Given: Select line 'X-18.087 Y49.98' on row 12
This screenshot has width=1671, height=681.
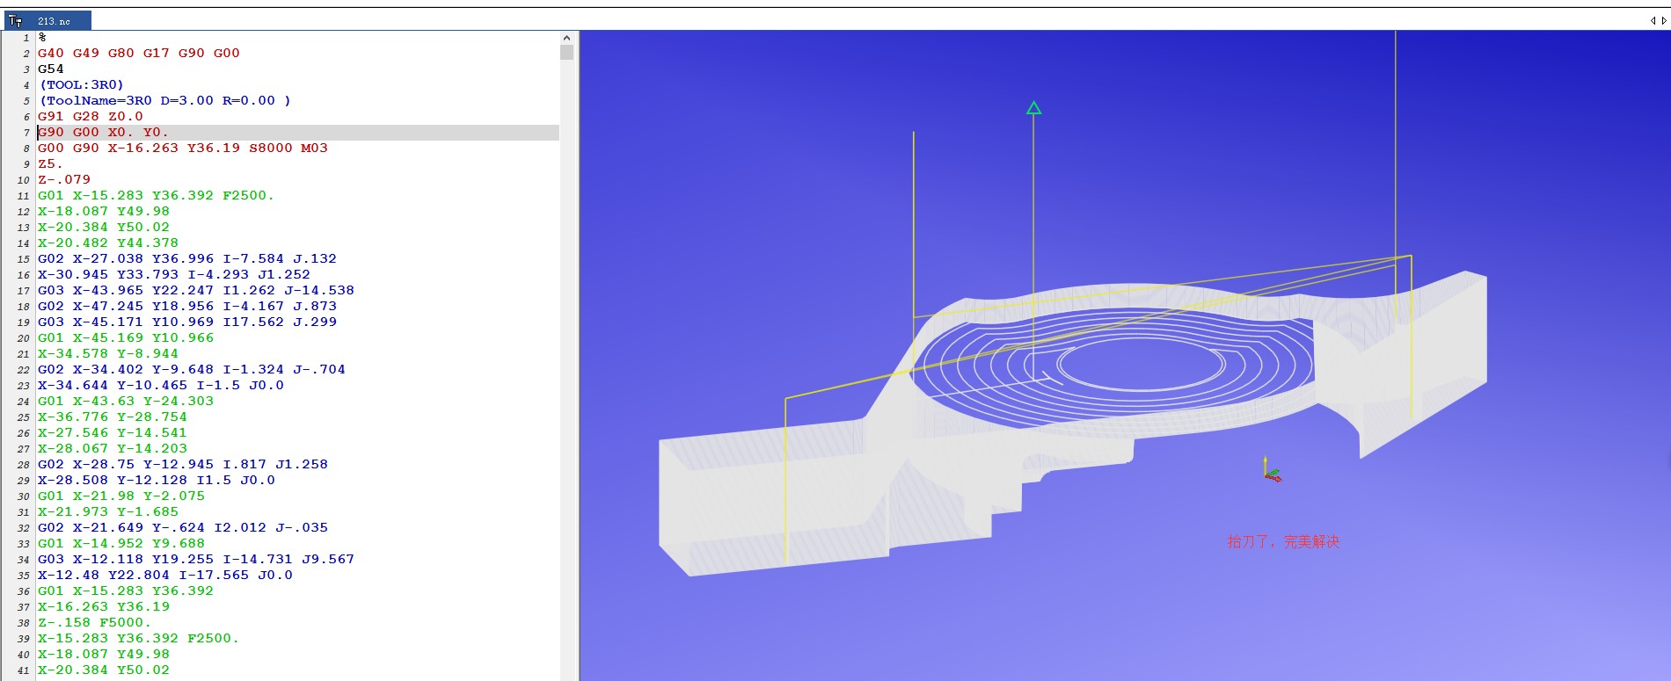Looking at the screenshot, I should click(104, 211).
